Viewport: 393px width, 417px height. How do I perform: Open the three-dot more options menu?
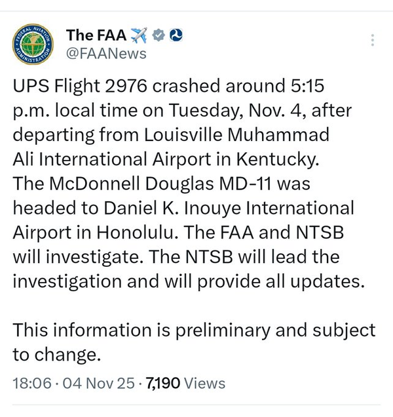point(373,39)
